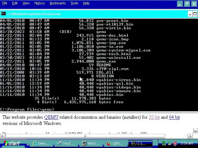Image resolution: width=198 pixels, height=148 pixels.
Task: Close the browser window
Action: click(194, 4)
